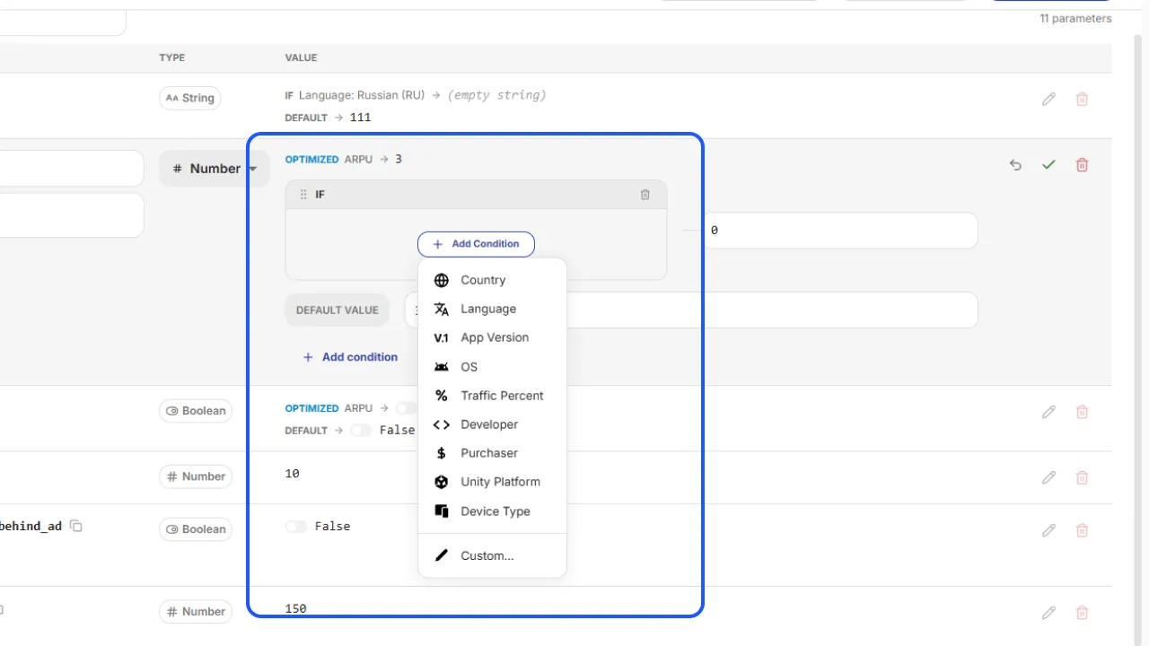Delete the String parameter row
This screenshot has height=646, width=1149.
tap(1083, 100)
